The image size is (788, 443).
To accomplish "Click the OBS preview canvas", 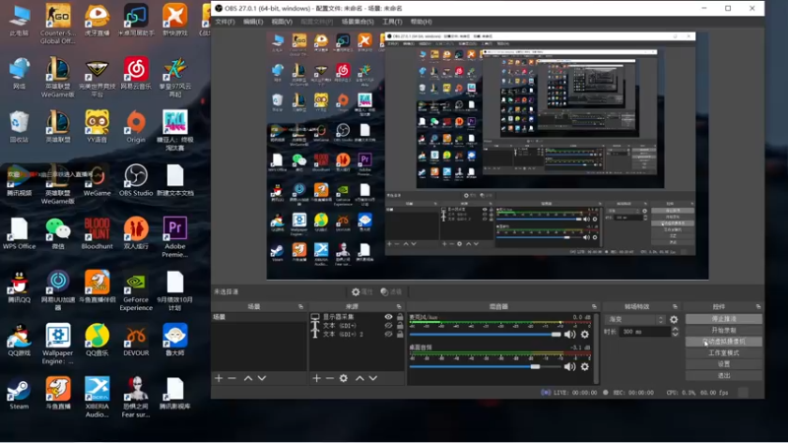I will click(488, 156).
